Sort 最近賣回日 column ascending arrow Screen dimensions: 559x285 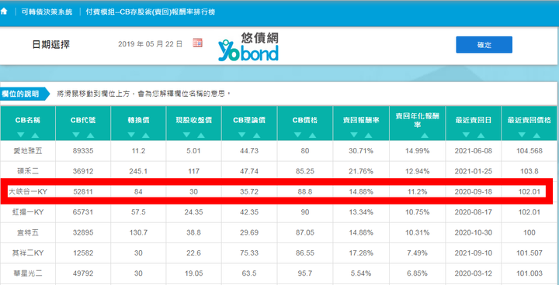click(481, 136)
